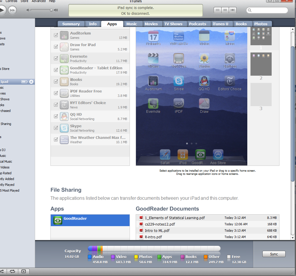Toggle the iPDF Reader Free checkbox
The width and height of the screenshot is (296, 276).
click(x=56, y=93)
